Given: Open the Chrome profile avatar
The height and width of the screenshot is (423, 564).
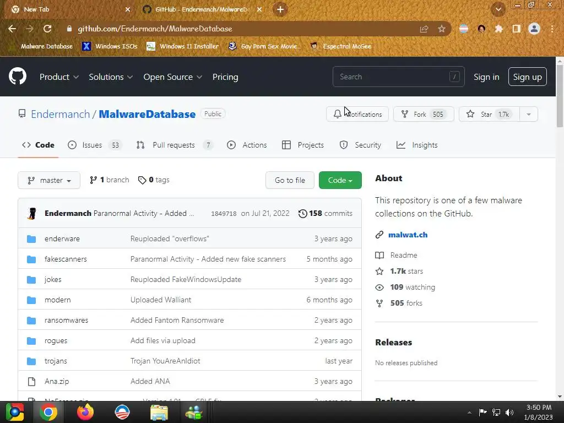Looking at the screenshot, I should [534, 29].
